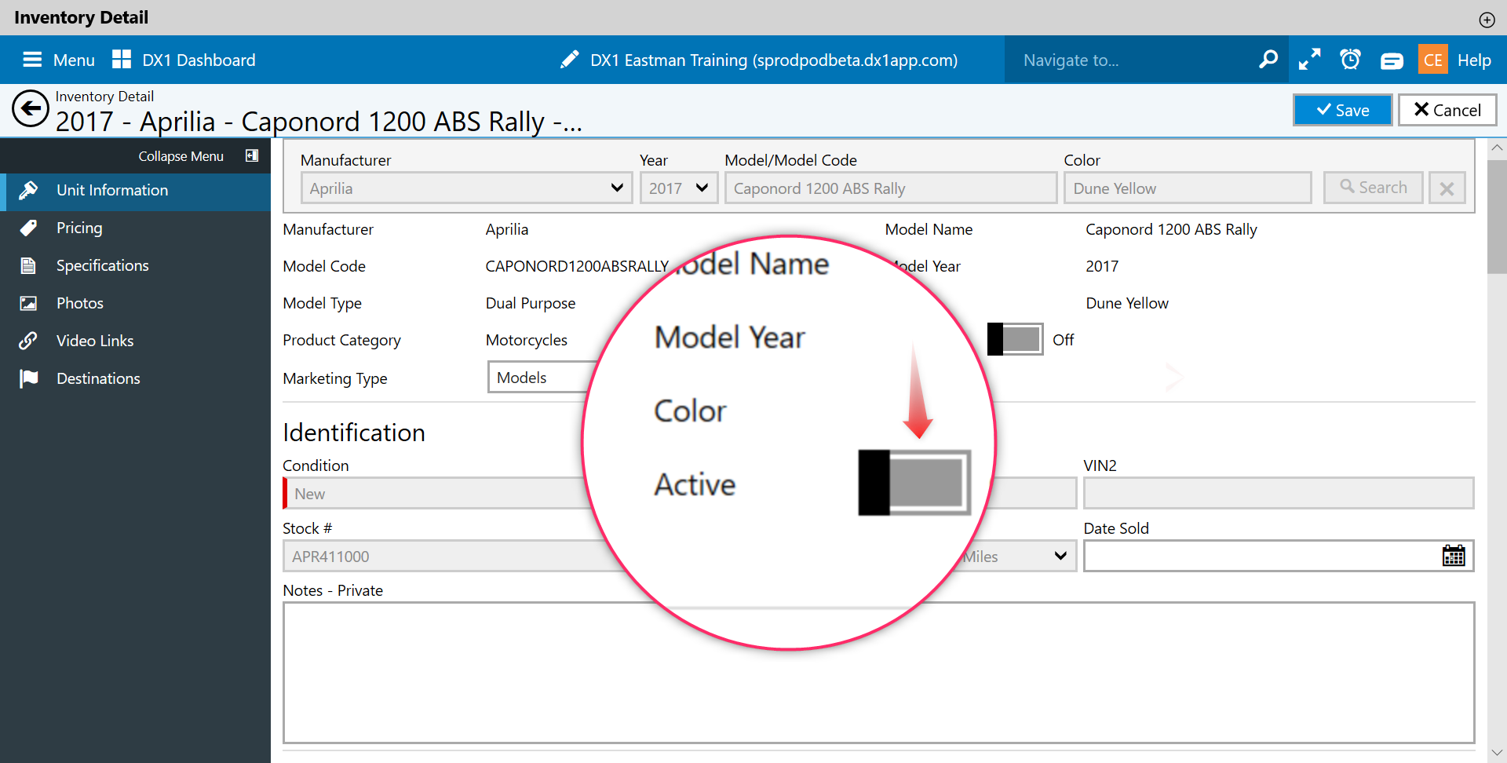The image size is (1507, 763).
Task: Click the Unit Information wrench icon
Action: (28, 190)
